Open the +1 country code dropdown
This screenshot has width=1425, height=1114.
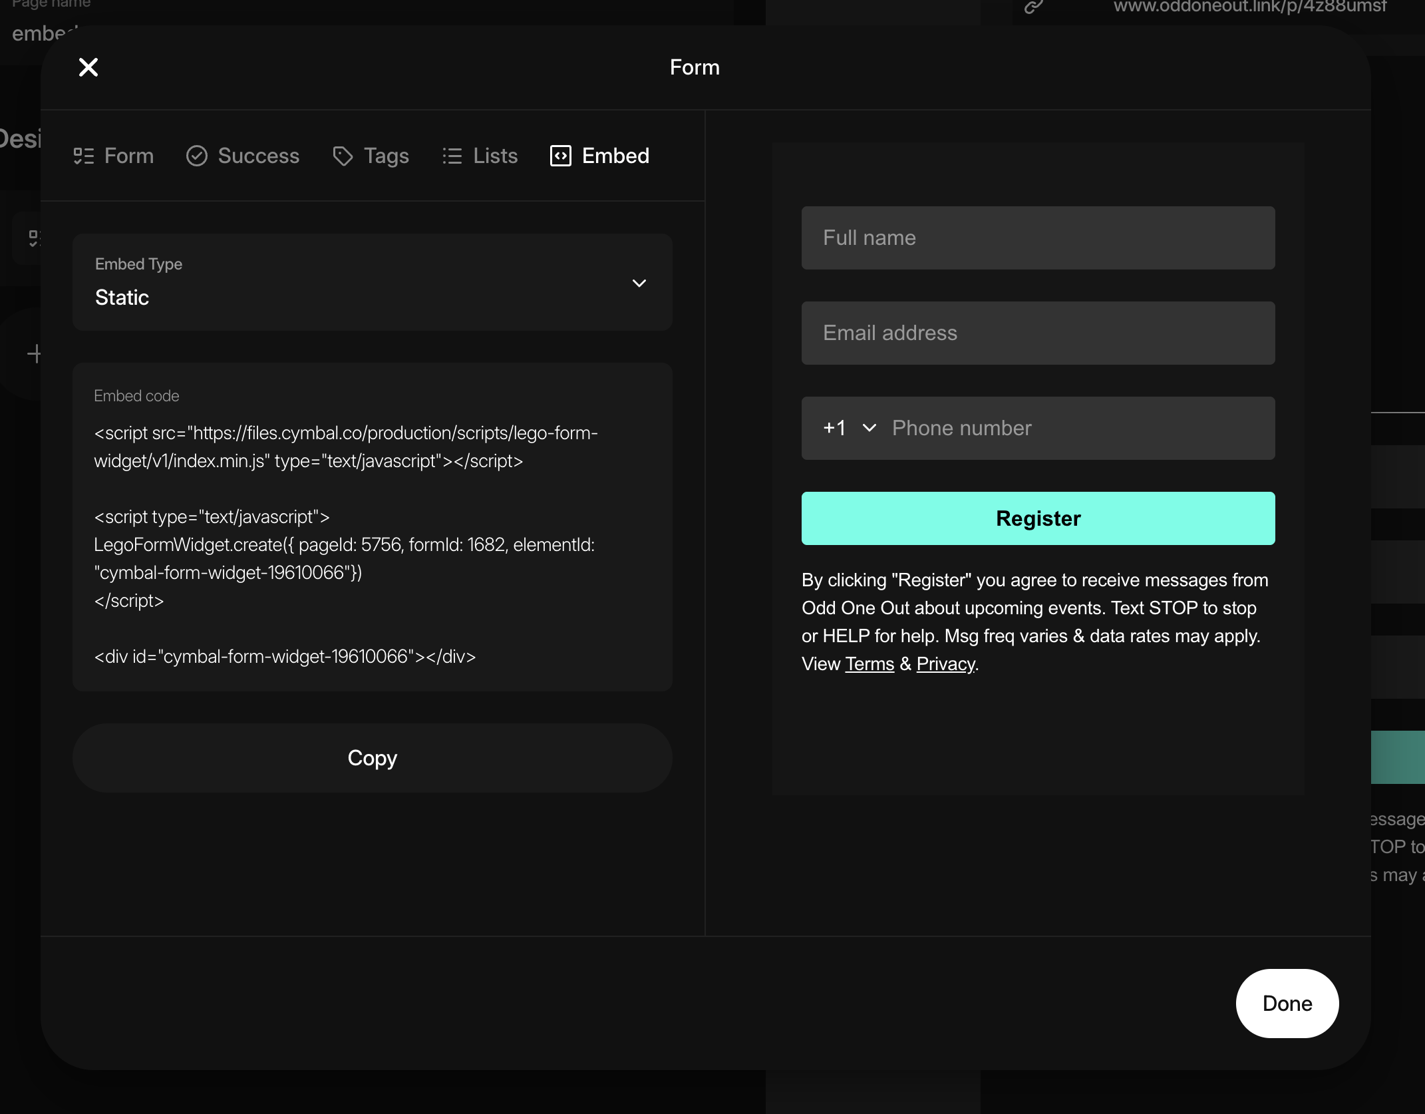click(850, 428)
